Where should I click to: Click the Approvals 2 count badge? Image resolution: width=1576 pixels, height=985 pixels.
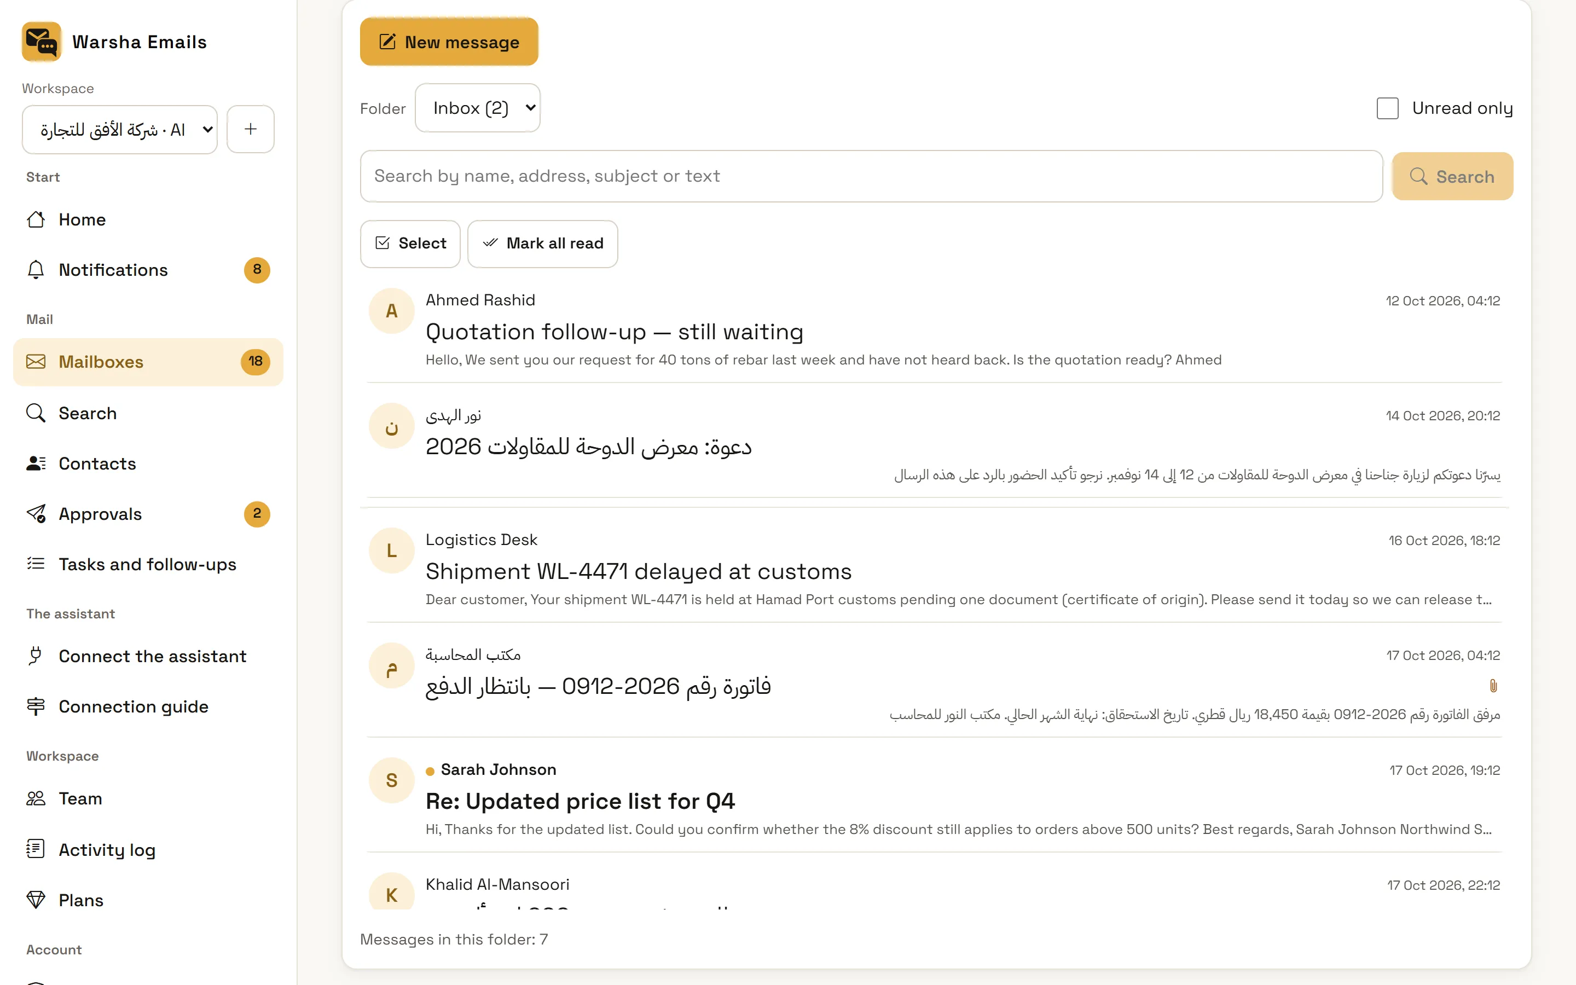coord(257,514)
